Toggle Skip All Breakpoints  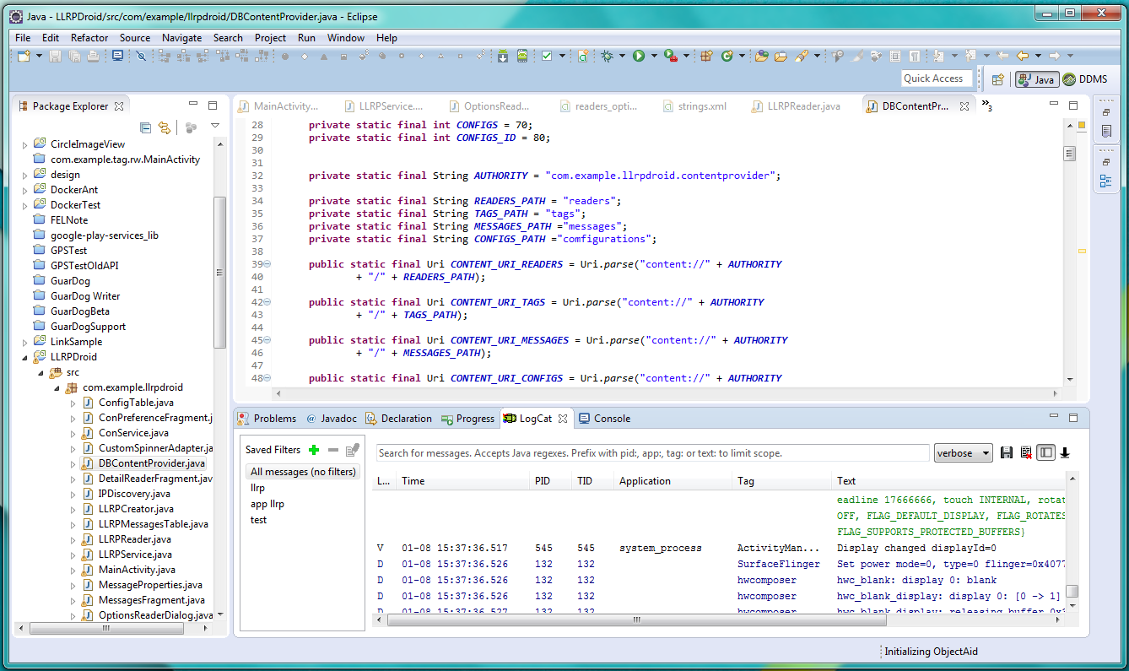(x=141, y=56)
